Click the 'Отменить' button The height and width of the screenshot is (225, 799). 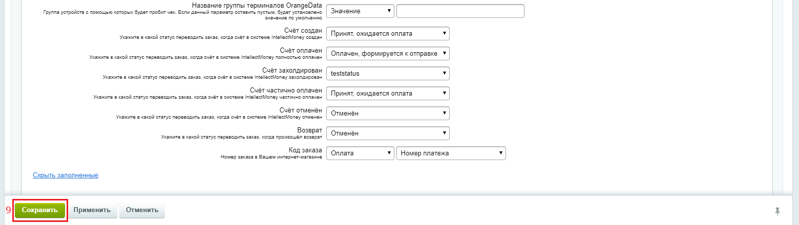[142, 210]
